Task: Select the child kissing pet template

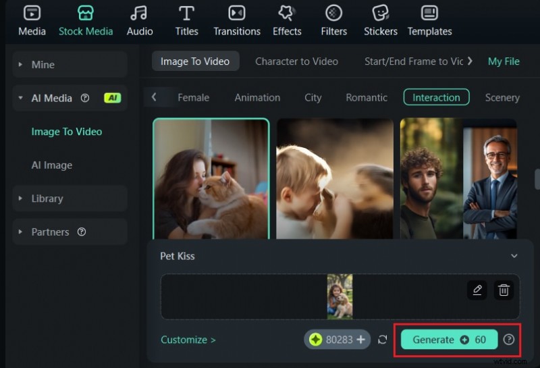Action: click(335, 179)
